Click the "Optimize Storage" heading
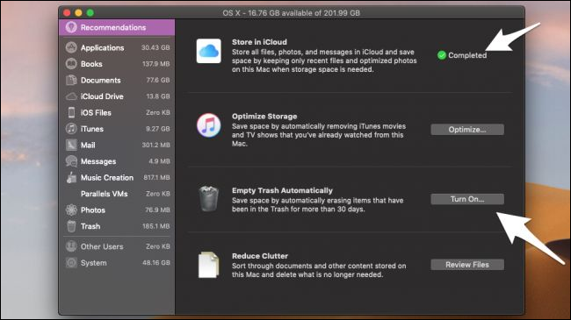Image resolution: width=571 pixels, height=320 pixels. point(264,117)
